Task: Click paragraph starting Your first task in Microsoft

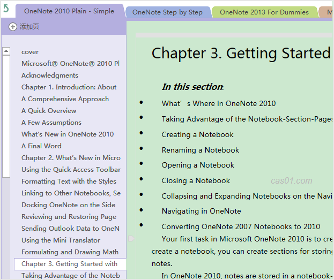Action: coord(242,251)
